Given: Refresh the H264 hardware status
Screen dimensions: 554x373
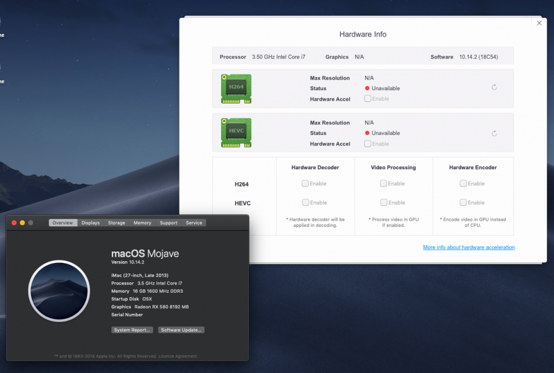Looking at the screenshot, I should coord(494,87).
